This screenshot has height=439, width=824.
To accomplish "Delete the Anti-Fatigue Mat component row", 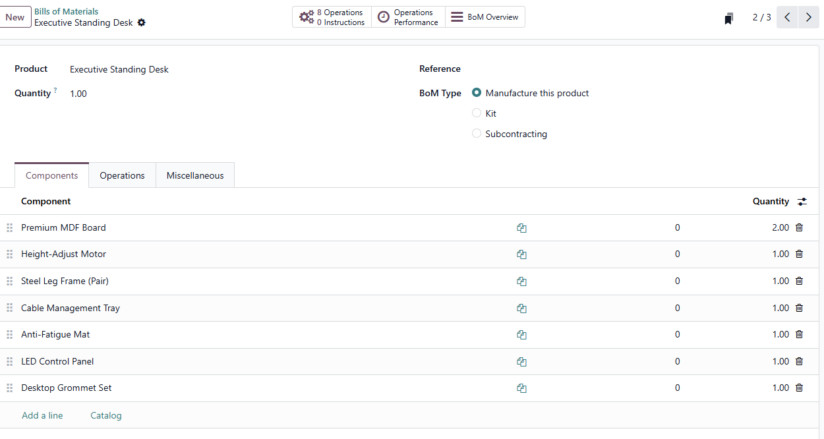I will point(799,335).
